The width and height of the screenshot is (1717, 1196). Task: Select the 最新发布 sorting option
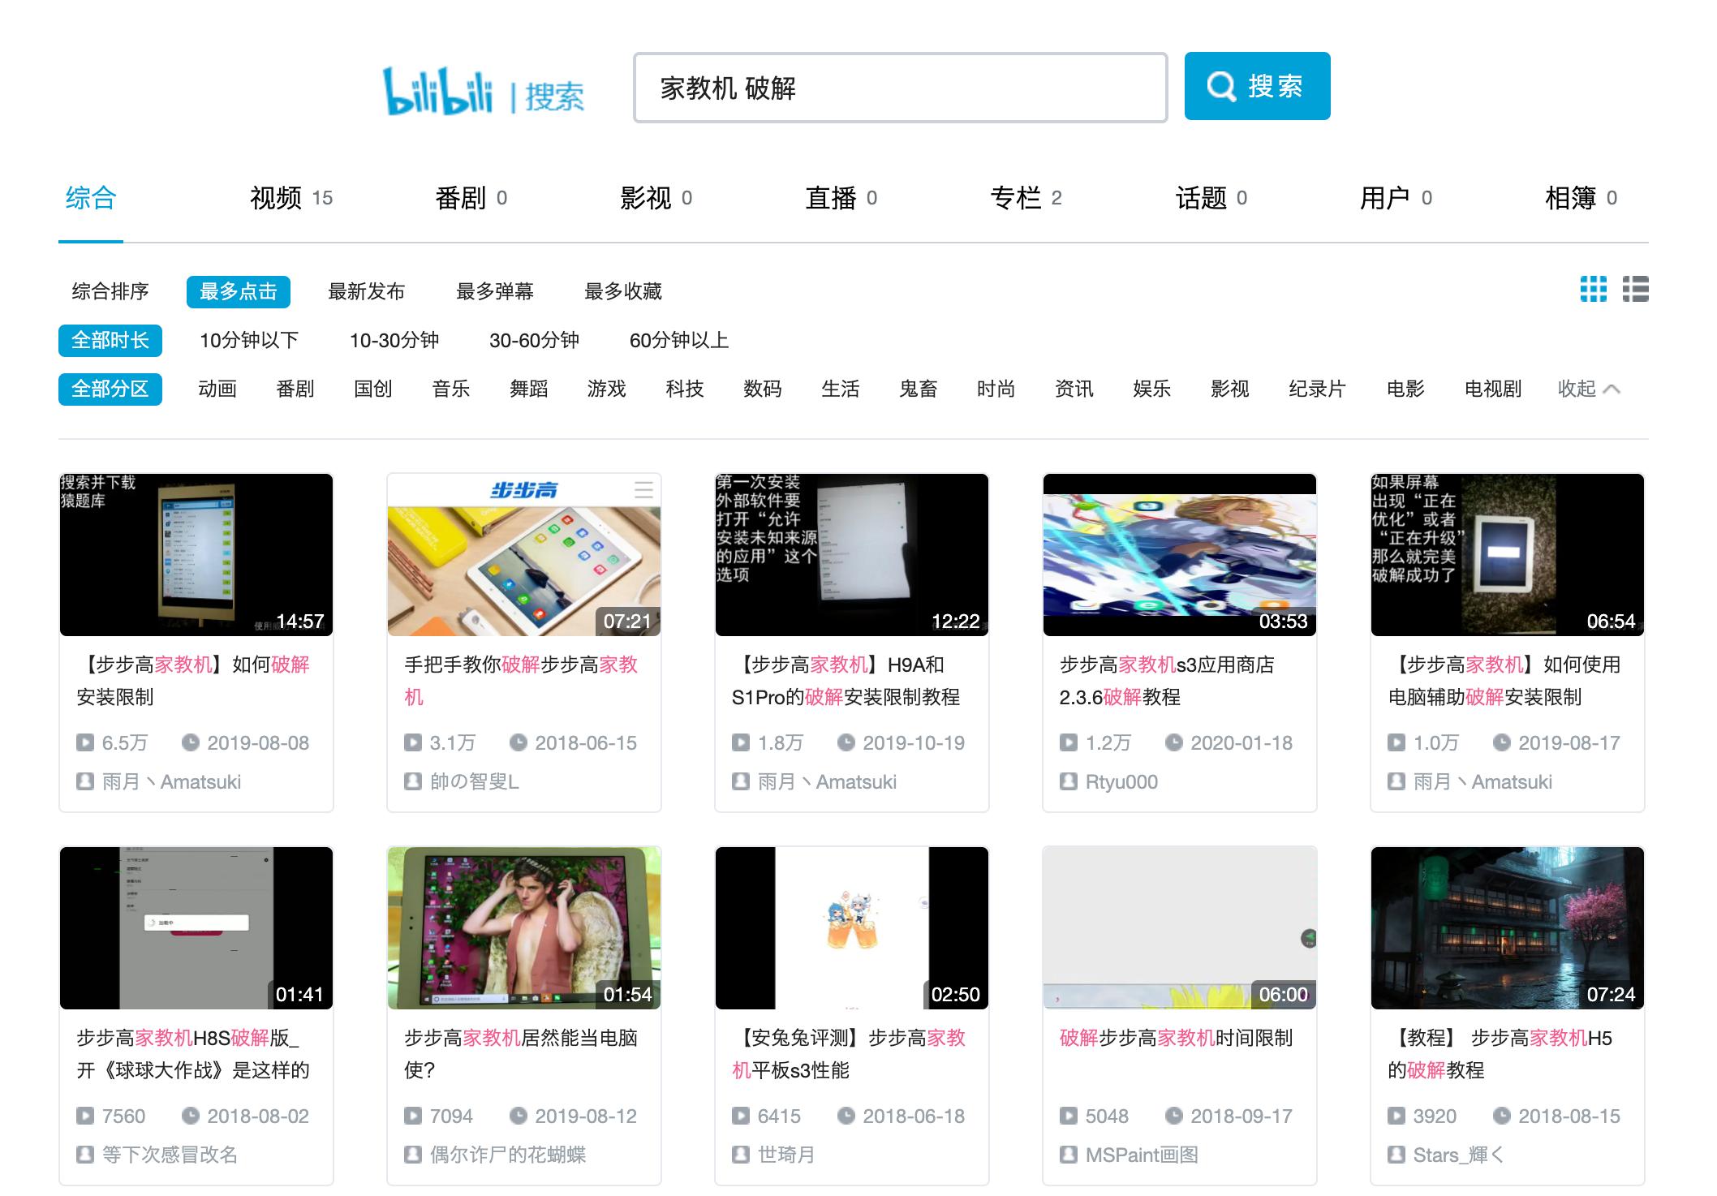click(x=367, y=291)
